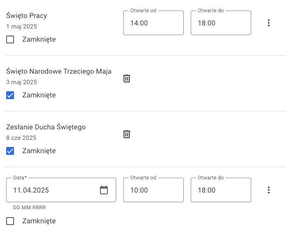Screen dimensions: 292x236
Task: Click the Święto Pracy holiday title
Action: click(26, 16)
